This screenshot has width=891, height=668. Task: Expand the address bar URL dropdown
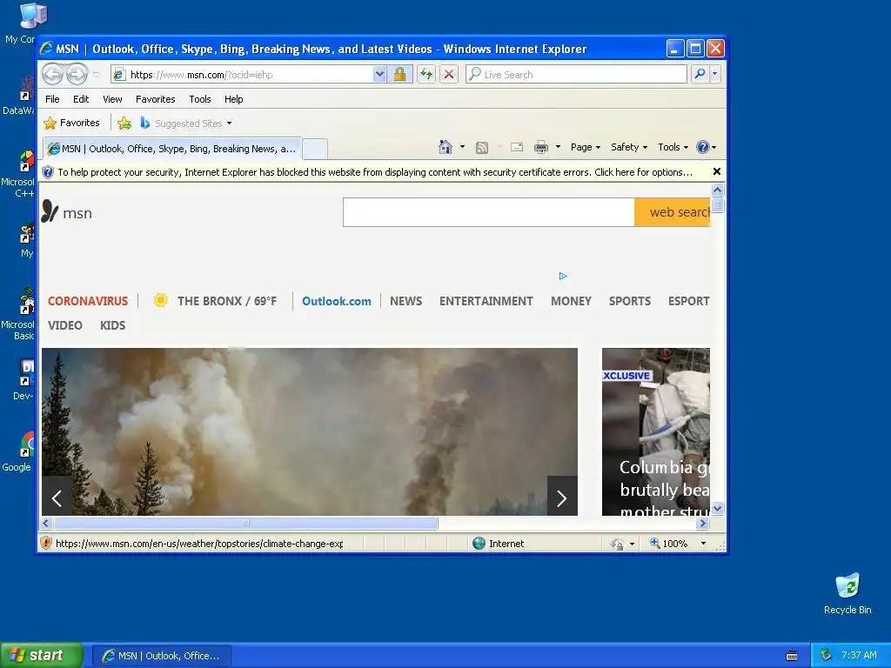(379, 75)
